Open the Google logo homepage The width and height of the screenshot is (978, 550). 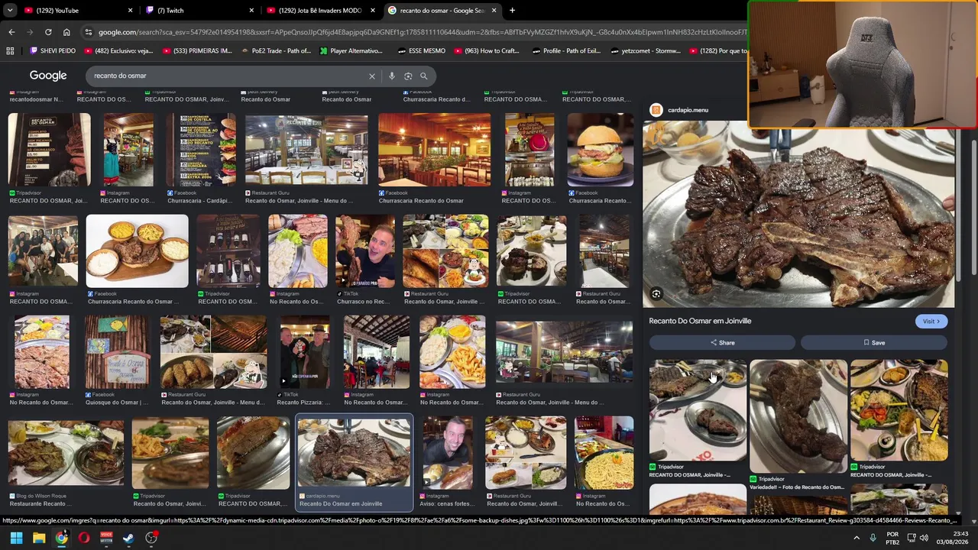click(x=48, y=76)
